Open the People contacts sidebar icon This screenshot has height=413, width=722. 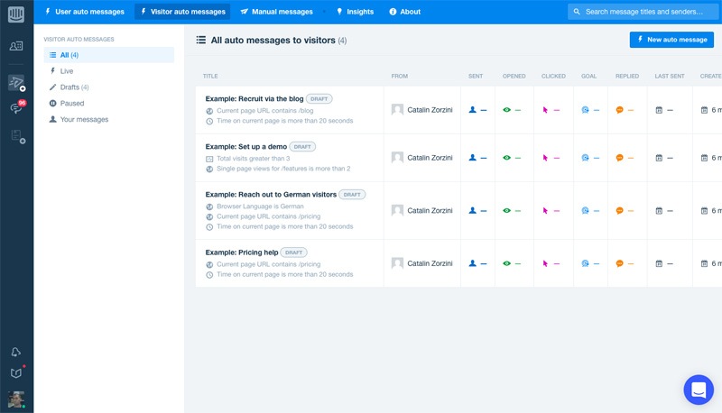pos(16,45)
